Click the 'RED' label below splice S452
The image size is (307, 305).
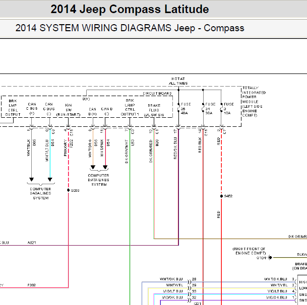coord(218,214)
